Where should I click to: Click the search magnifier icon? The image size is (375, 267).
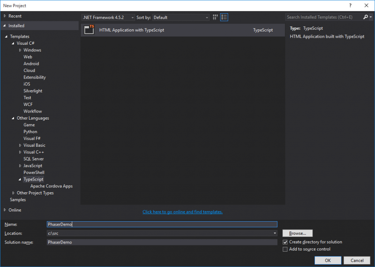pyautogui.click(x=365, y=17)
